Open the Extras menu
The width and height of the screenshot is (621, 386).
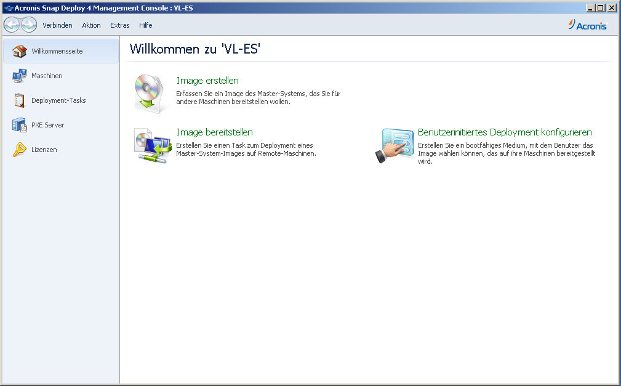[120, 25]
